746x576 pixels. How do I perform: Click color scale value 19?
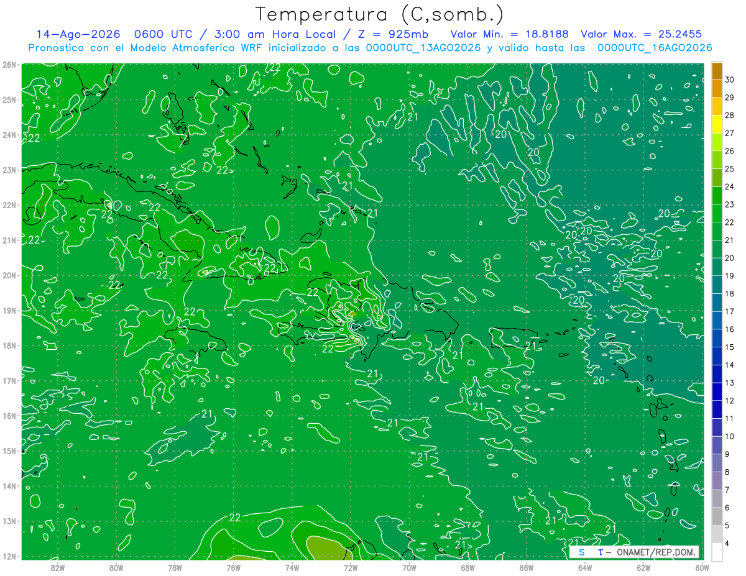(730, 276)
